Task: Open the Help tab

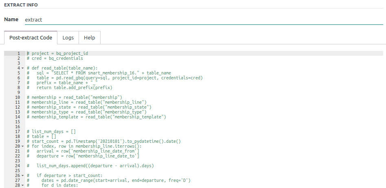Action: 89,37
